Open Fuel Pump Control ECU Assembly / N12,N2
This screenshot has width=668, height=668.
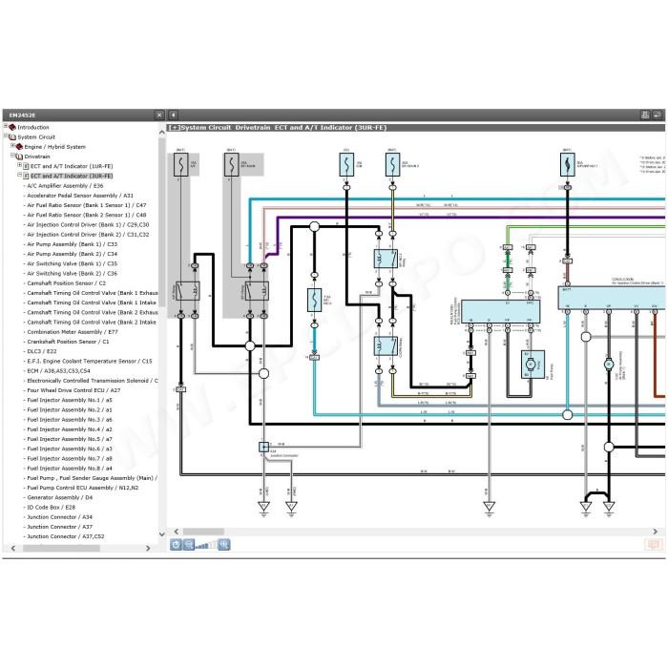tap(83, 488)
